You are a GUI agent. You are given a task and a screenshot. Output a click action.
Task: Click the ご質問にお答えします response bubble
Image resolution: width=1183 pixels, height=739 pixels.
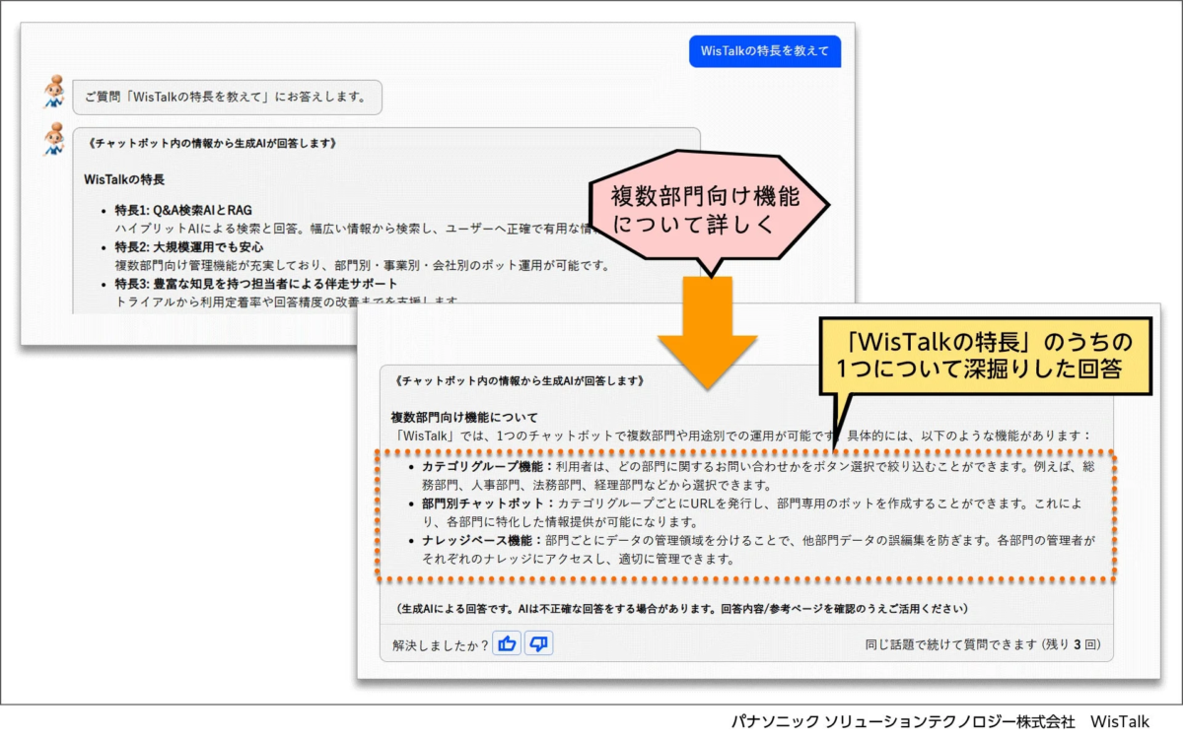click(228, 97)
